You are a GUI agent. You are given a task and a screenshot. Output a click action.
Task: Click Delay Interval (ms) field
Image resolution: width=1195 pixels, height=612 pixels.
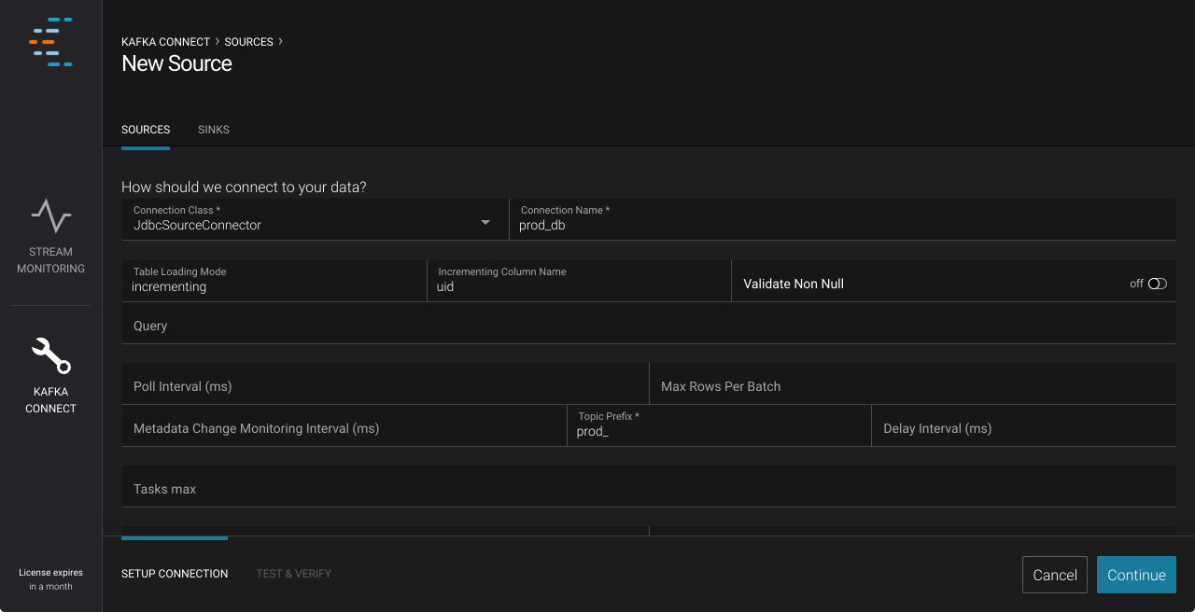(x=1024, y=425)
